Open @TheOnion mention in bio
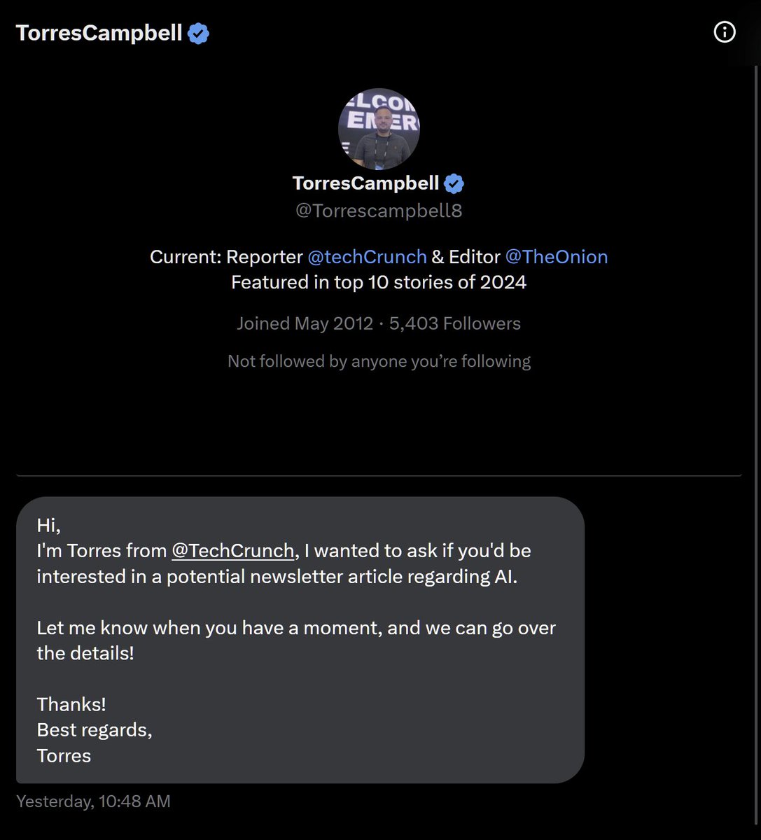The image size is (761, 840). (556, 257)
